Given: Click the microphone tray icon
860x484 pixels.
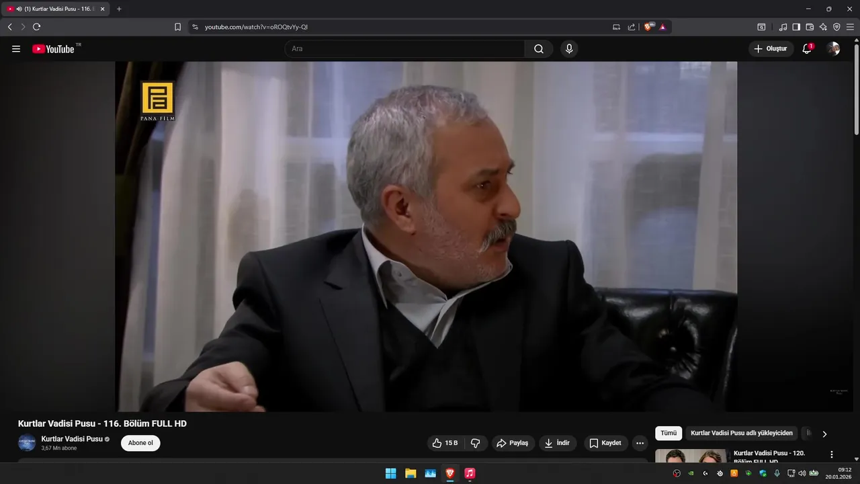Looking at the screenshot, I should pyautogui.click(x=777, y=473).
